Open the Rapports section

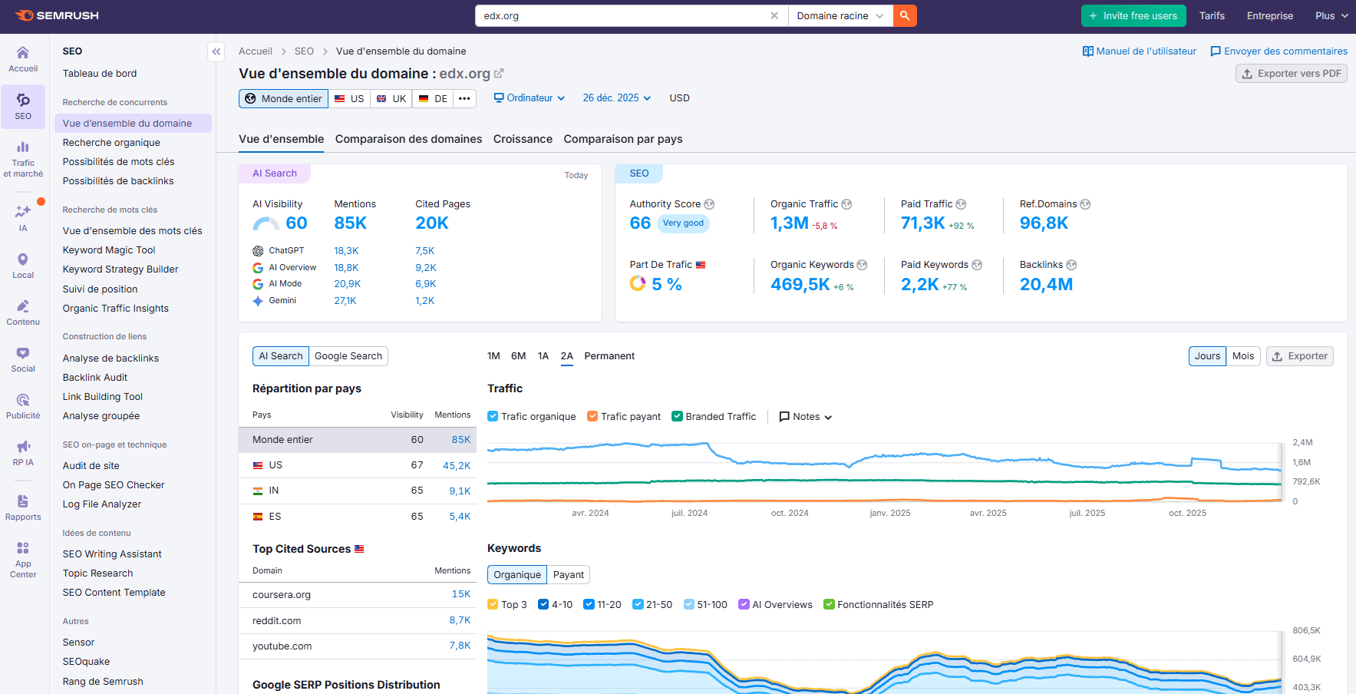23,507
